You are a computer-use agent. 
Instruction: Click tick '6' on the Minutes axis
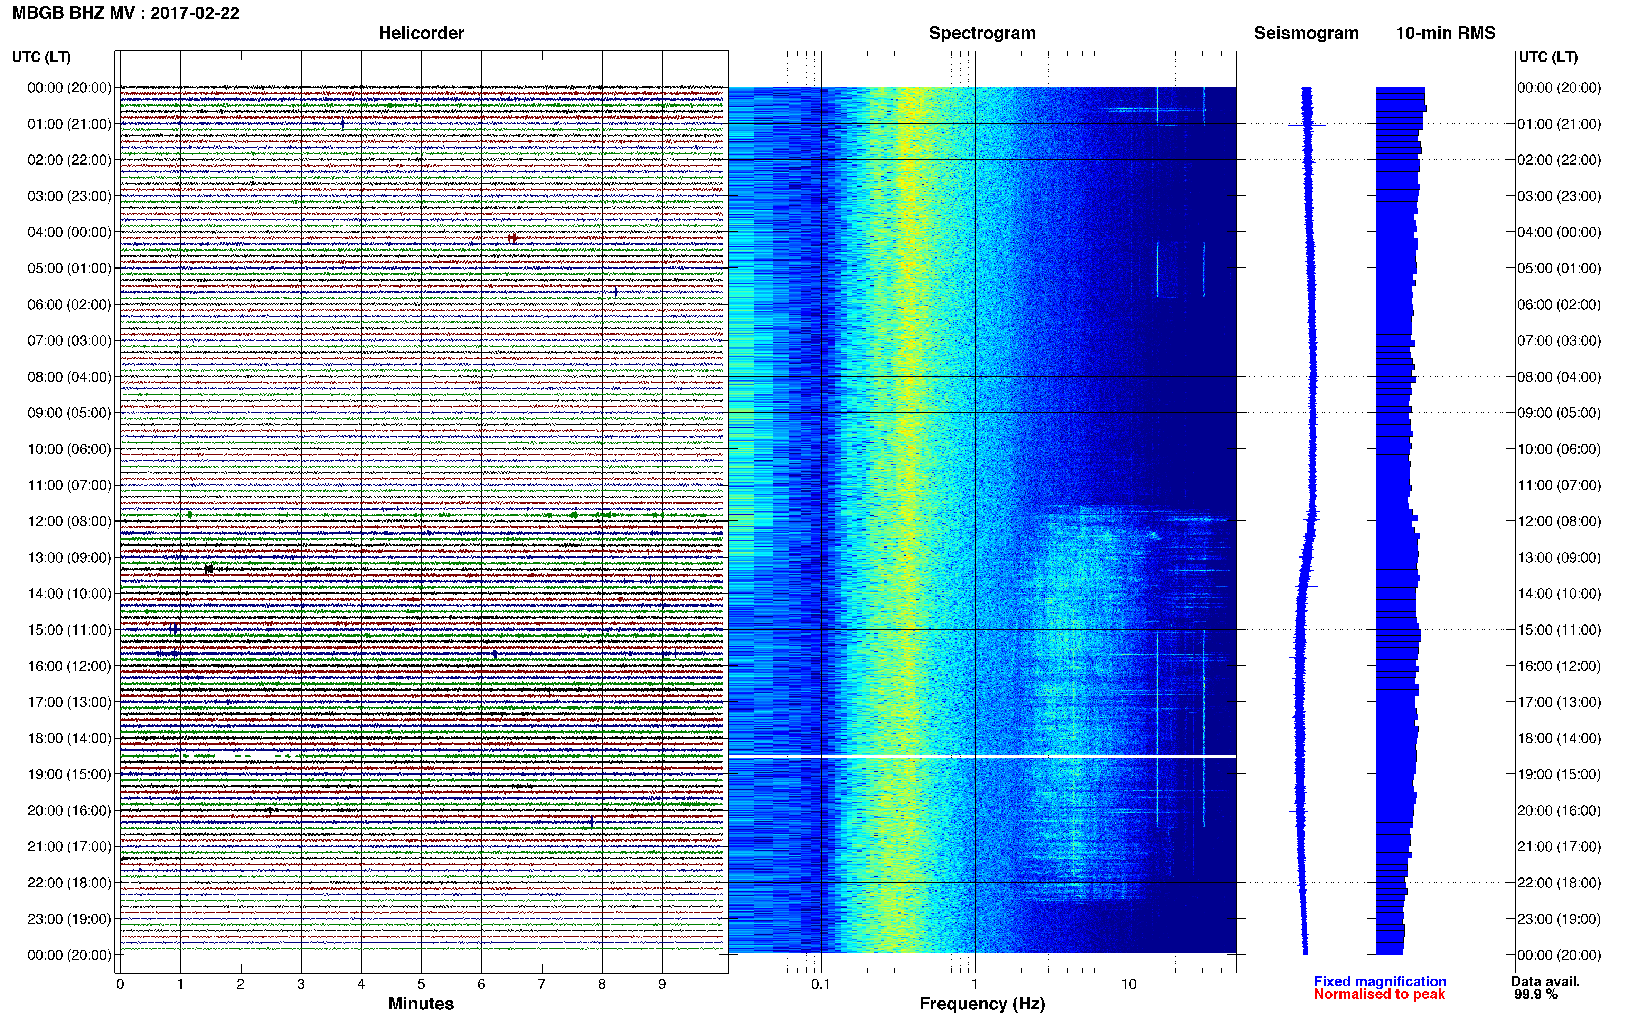[481, 985]
